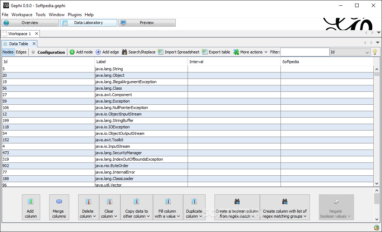Viewport: 382px width, 232px height.
Task: Click Duplicate column tool
Action: coord(194,207)
